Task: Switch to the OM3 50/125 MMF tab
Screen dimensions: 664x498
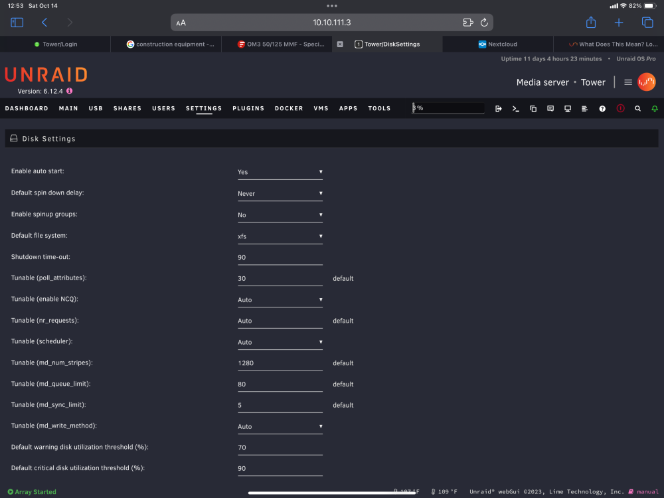Action: coord(277,44)
